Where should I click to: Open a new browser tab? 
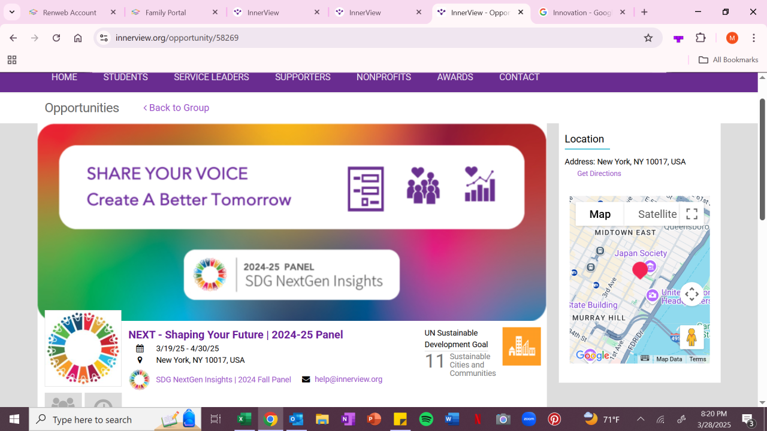[x=644, y=12]
